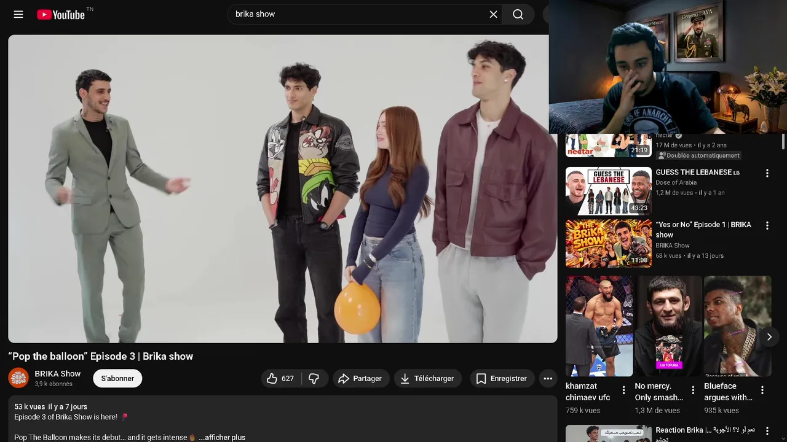Like the video with thumbs up
787x442 pixels.
[280, 379]
